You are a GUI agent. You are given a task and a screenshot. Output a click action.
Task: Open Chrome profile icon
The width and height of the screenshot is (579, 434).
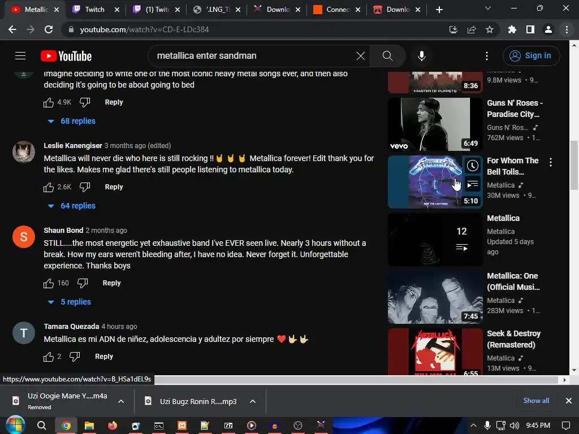(548, 29)
